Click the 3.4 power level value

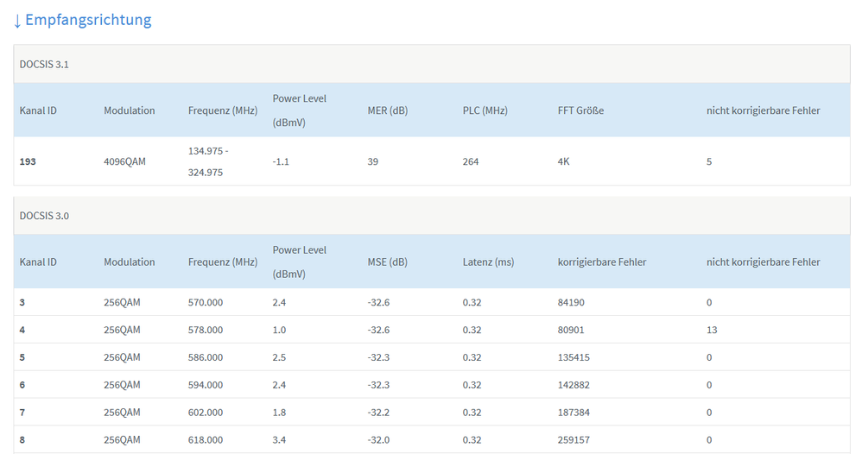click(x=280, y=440)
